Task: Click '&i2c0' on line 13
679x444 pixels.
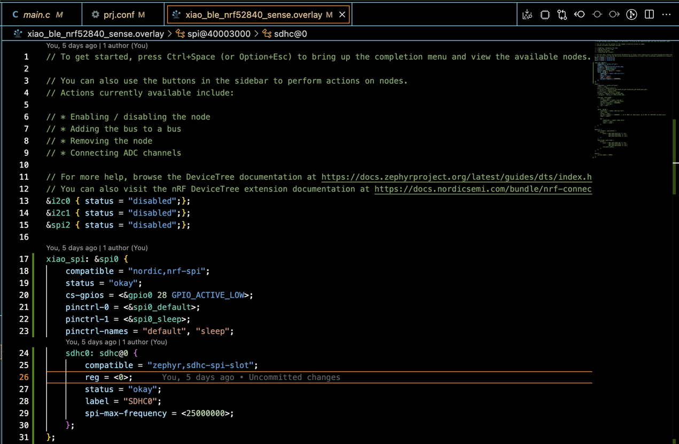Action: [x=58, y=201]
